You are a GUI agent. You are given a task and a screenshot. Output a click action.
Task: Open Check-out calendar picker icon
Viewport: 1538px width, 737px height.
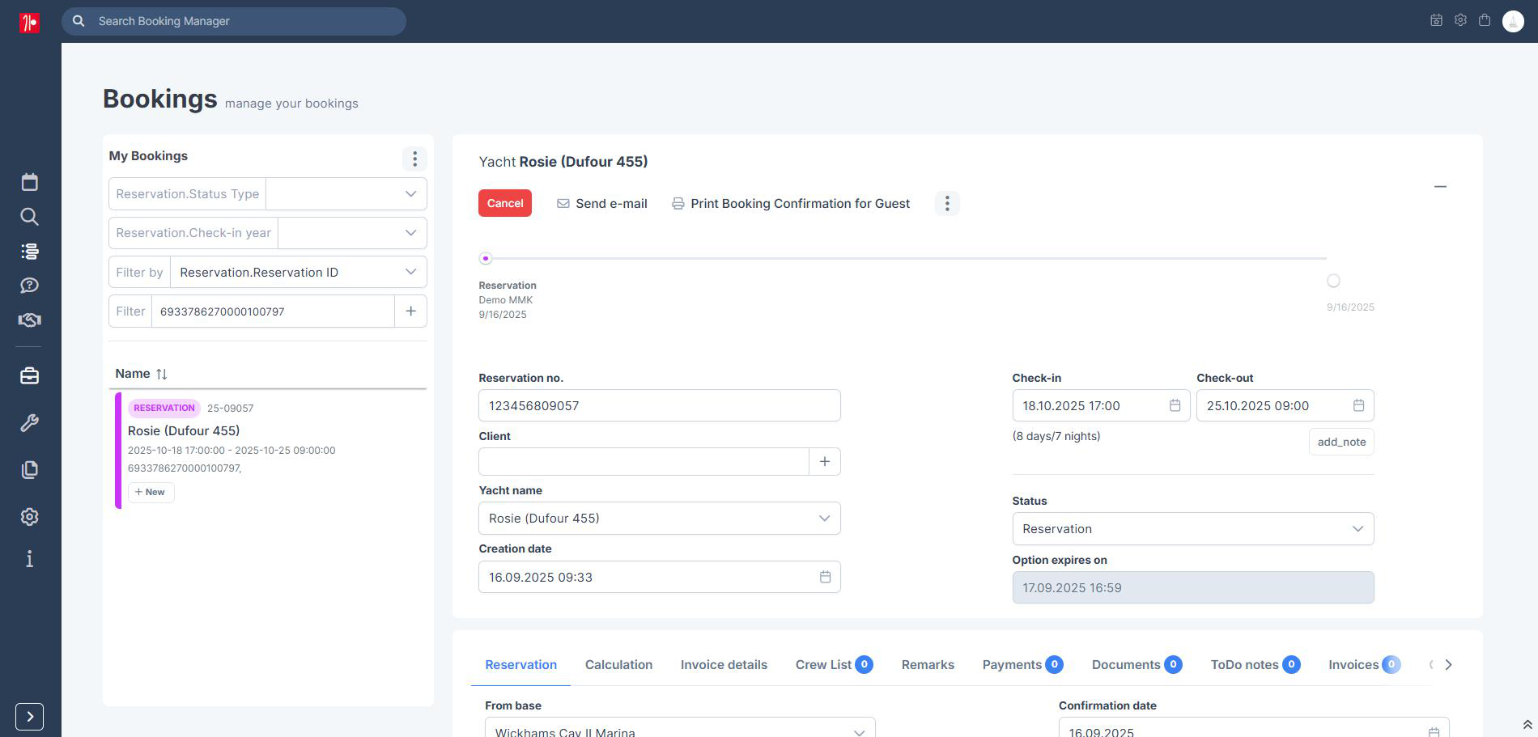(x=1358, y=405)
